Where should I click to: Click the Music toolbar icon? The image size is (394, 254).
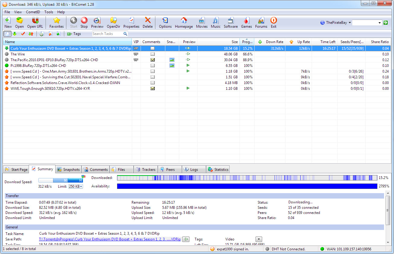(215, 20)
